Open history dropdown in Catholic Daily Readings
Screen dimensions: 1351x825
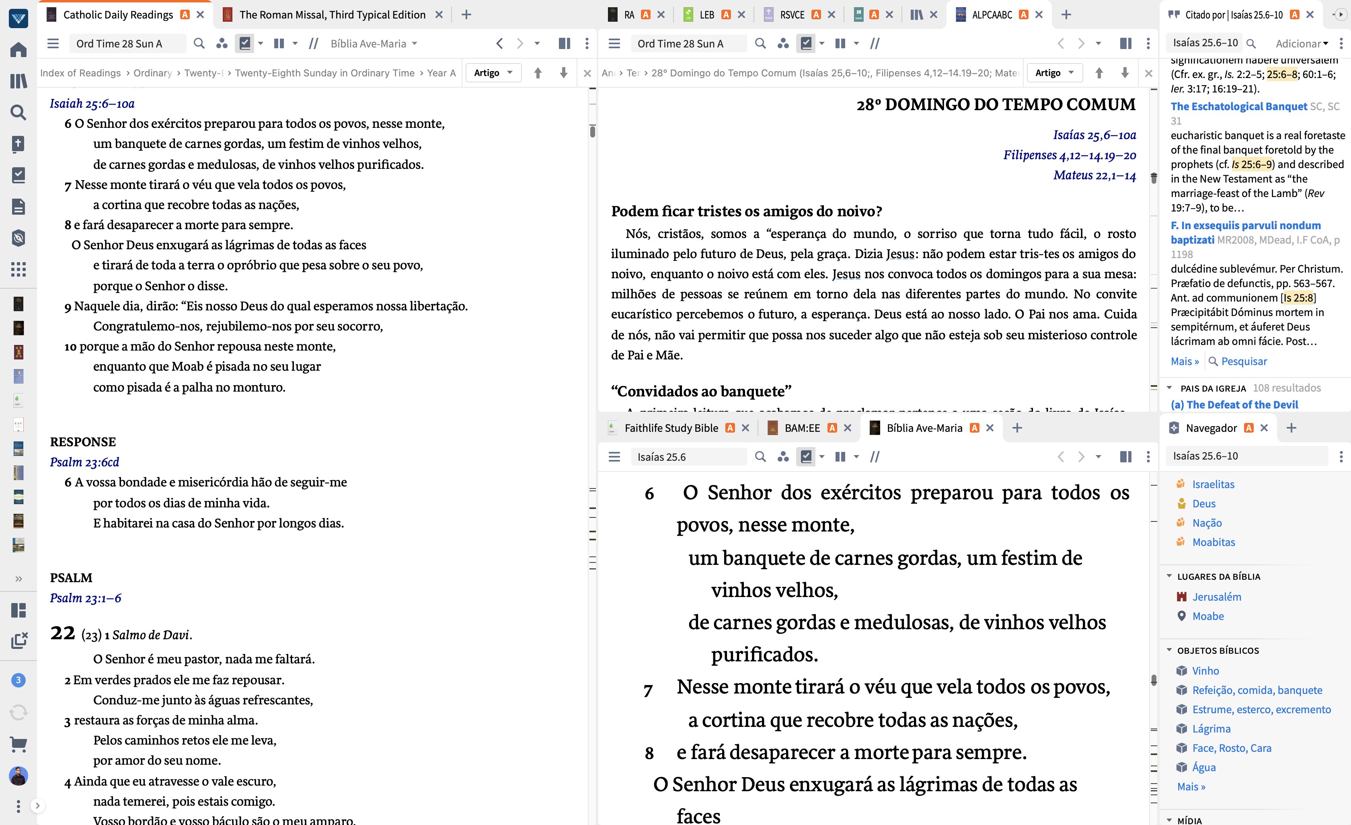537,43
